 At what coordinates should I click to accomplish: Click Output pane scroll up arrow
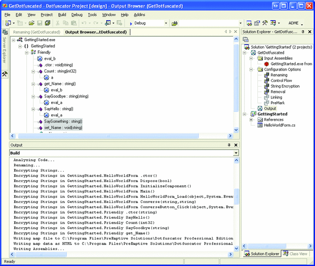point(236,160)
